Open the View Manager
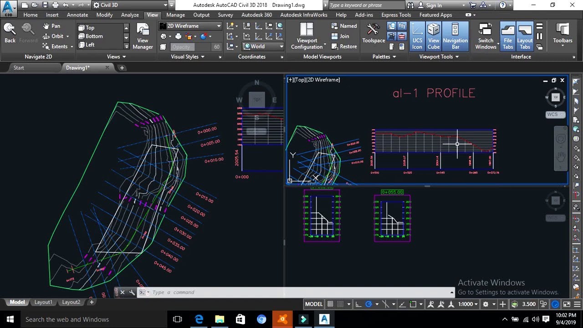 click(x=143, y=36)
